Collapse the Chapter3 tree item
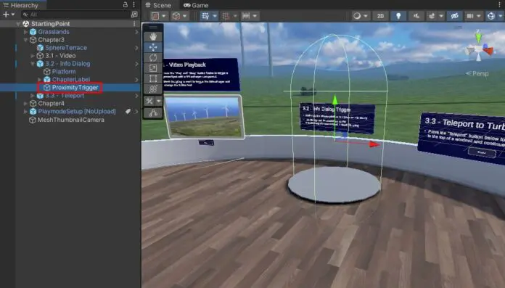Image resolution: width=505 pixels, height=288 pixels. coord(25,40)
